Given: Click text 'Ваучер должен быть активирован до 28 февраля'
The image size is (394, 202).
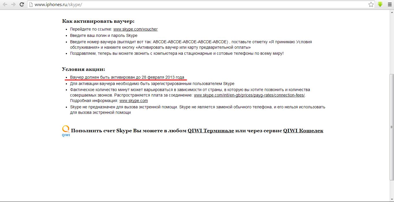Looking at the screenshot, I should (x=117, y=78).
